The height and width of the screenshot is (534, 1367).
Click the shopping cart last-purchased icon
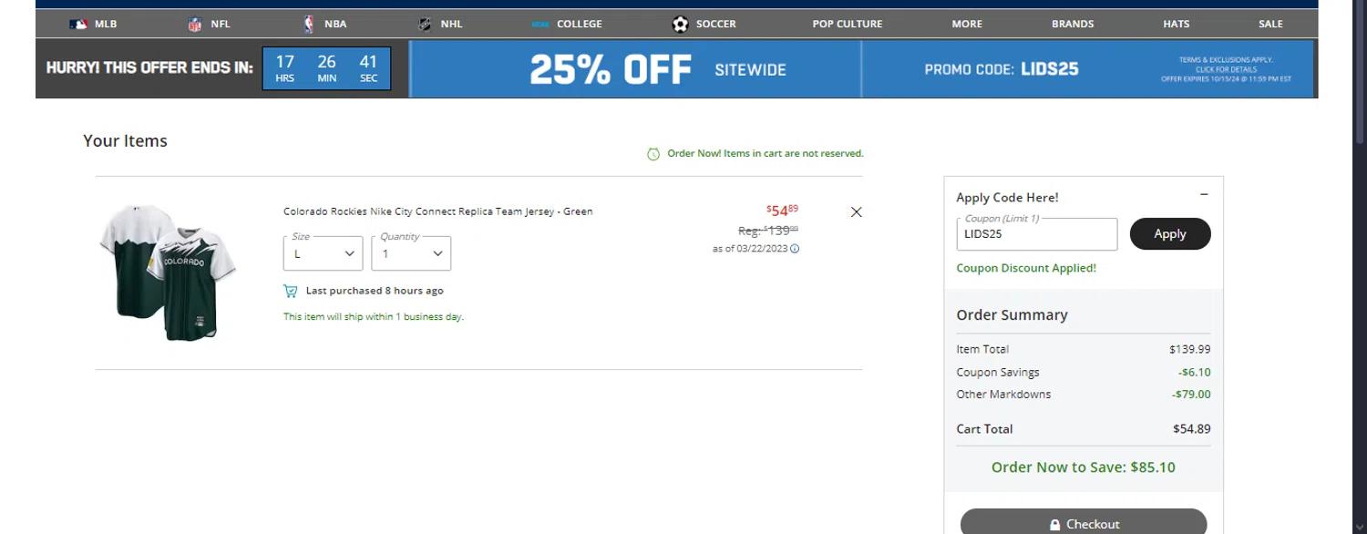(x=291, y=292)
